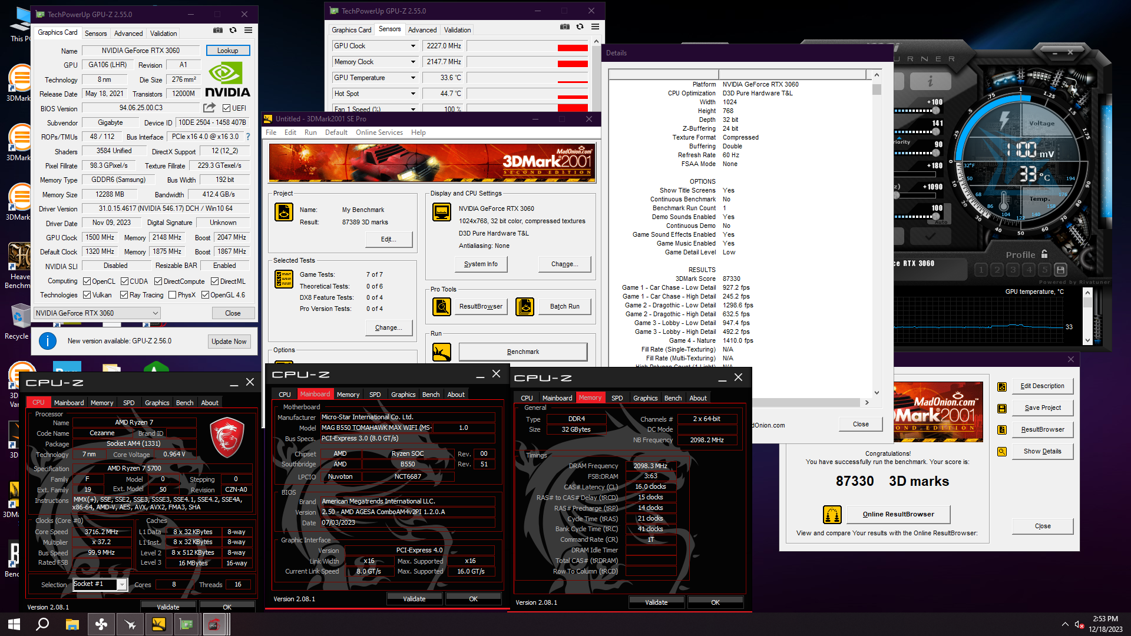Toggle the Vulkan checkbox
The image size is (1131, 636).
87,295
